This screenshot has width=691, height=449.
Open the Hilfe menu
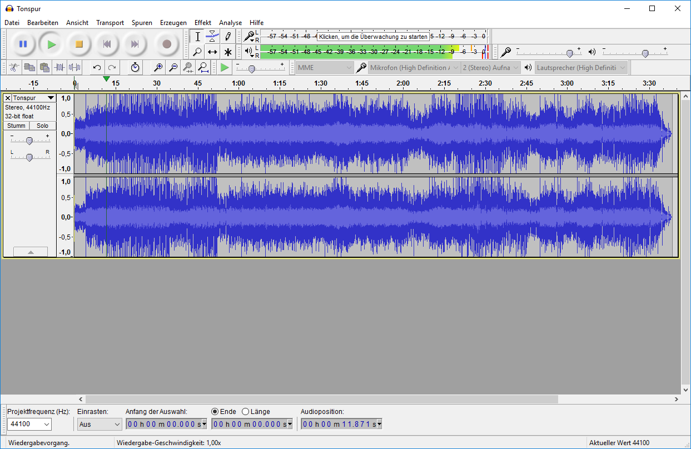(256, 23)
